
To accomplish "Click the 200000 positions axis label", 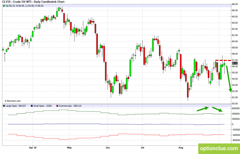I will [236, 119].
